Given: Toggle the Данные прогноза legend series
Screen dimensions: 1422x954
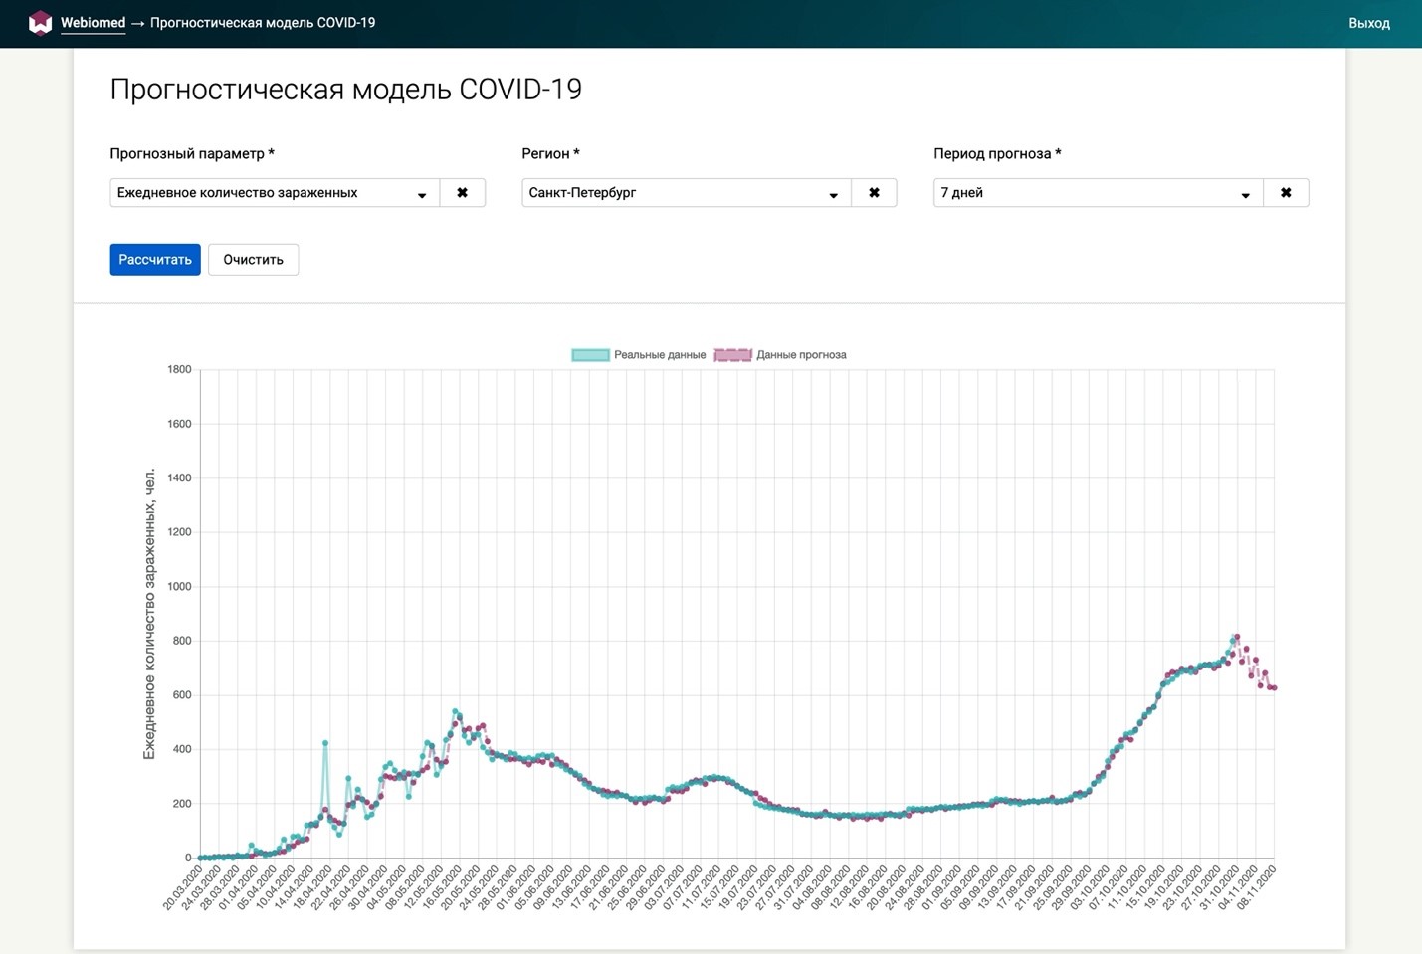Looking at the screenshot, I should pos(780,355).
